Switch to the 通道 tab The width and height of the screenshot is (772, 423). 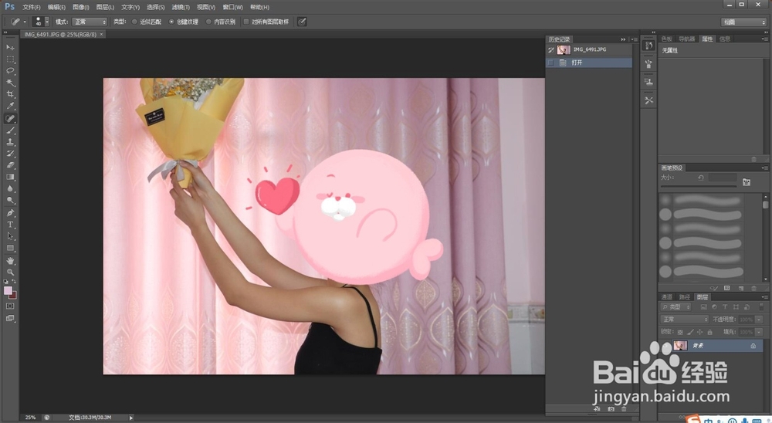667,297
